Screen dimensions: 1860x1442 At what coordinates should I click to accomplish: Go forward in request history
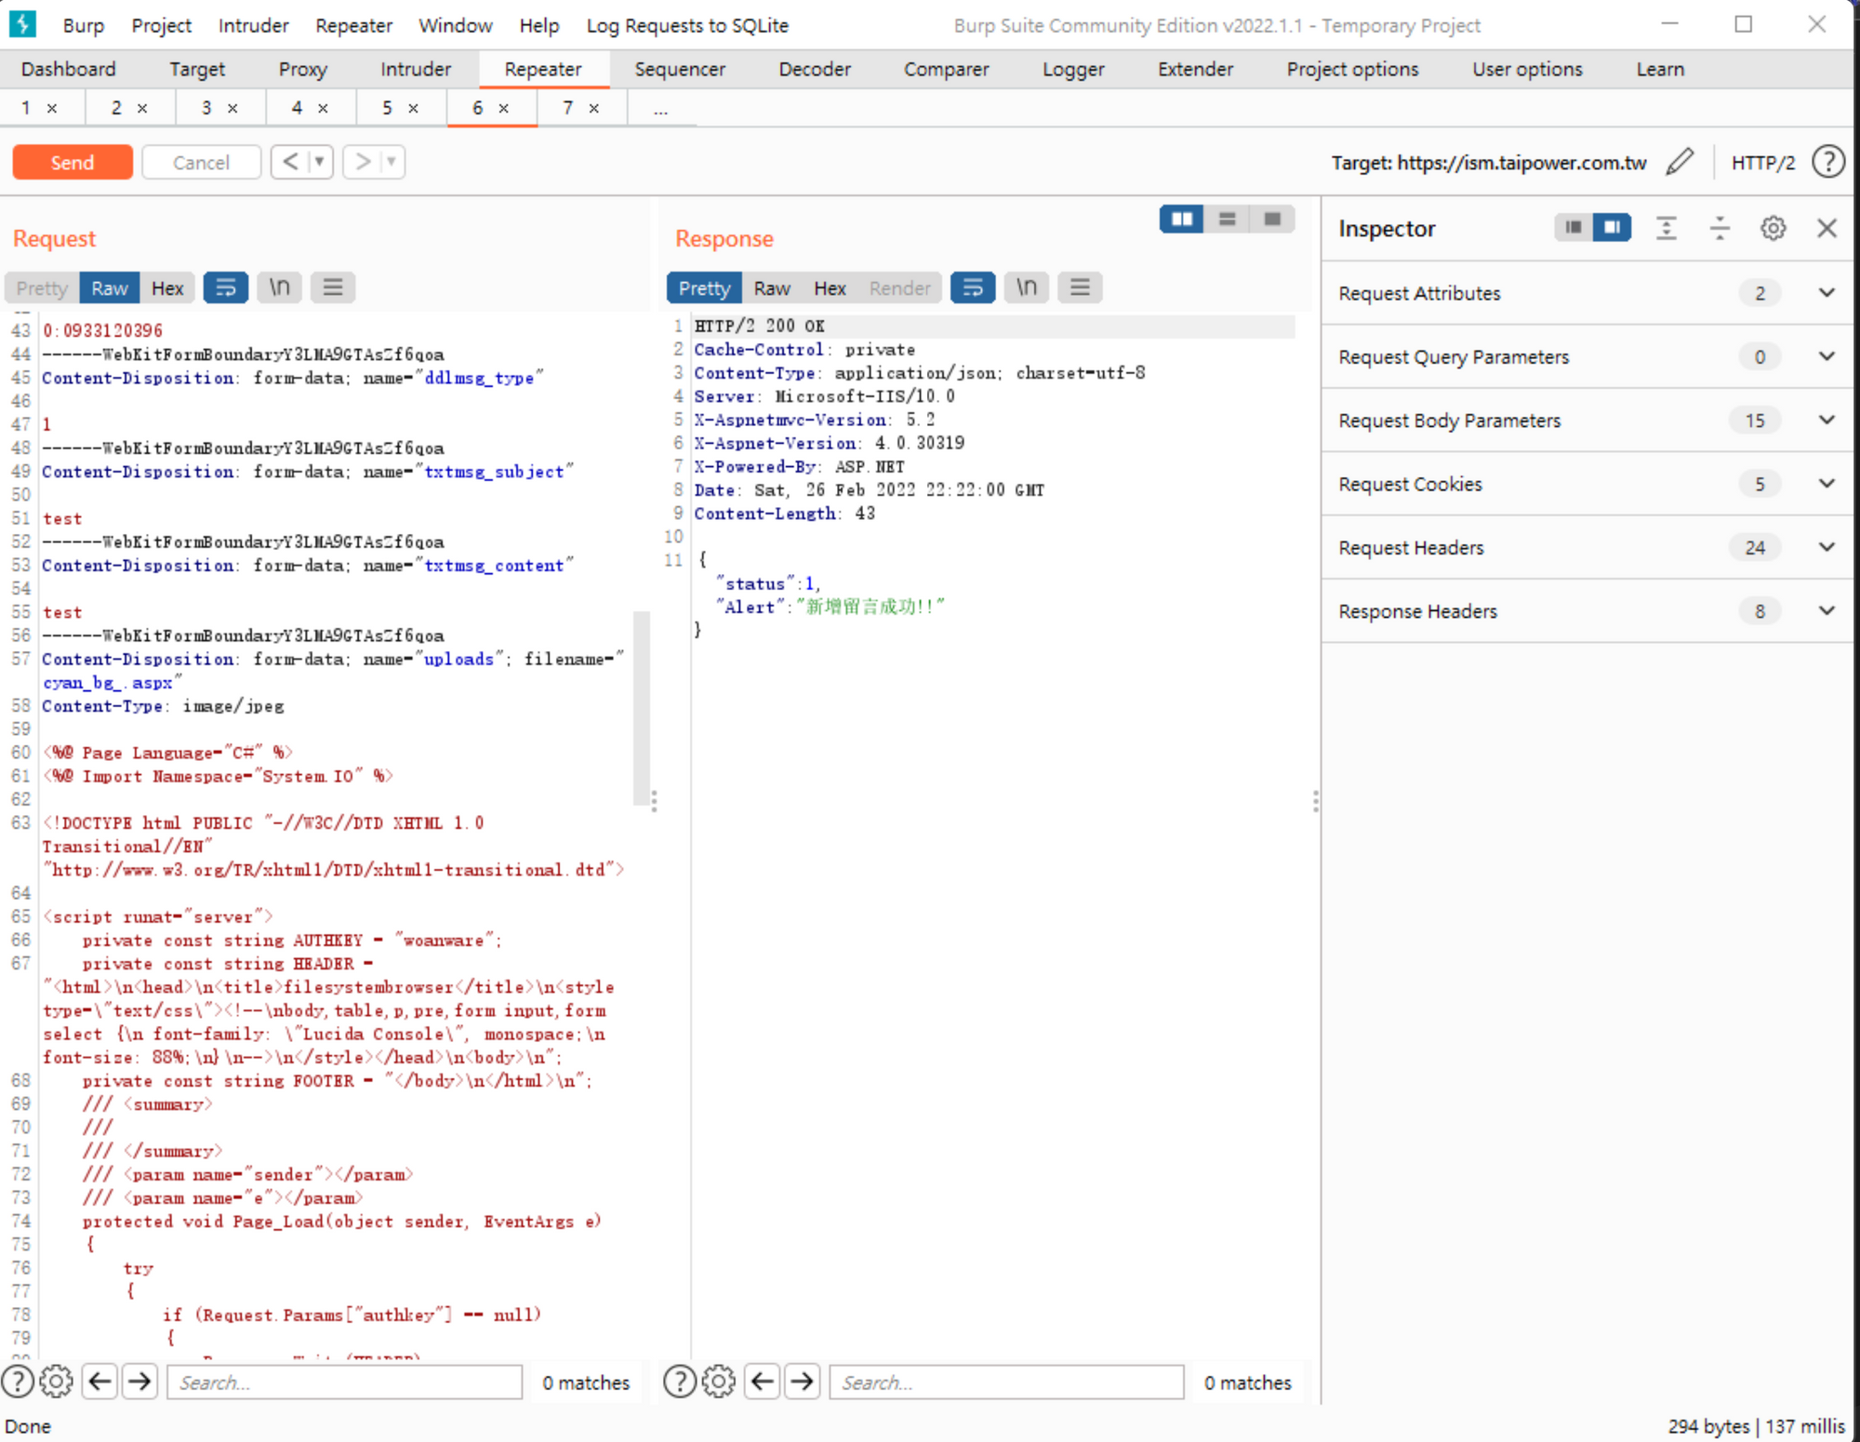[x=363, y=162]
